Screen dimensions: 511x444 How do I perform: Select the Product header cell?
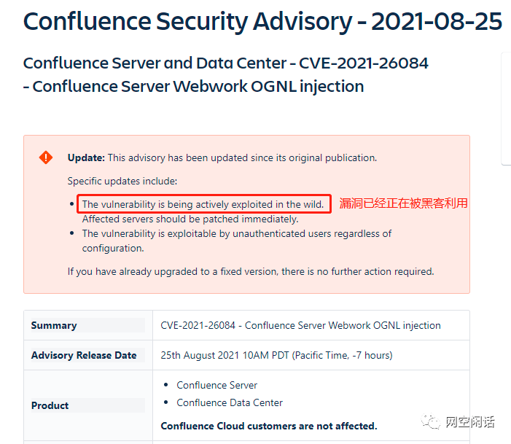[50, 405]
